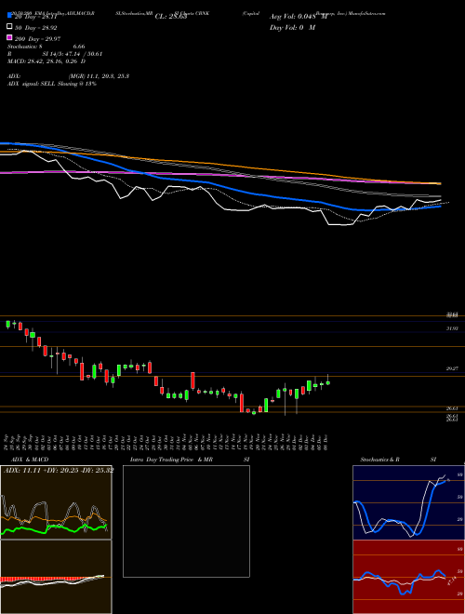Click the 'Stochastics & R' panel title
Viewport: 465px width, 614px height.
(x=379, y=460)
